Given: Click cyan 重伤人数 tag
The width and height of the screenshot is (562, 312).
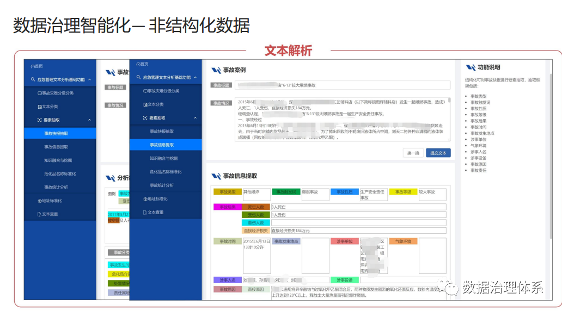Looking at the screenshot, I should tap(256, 223).
